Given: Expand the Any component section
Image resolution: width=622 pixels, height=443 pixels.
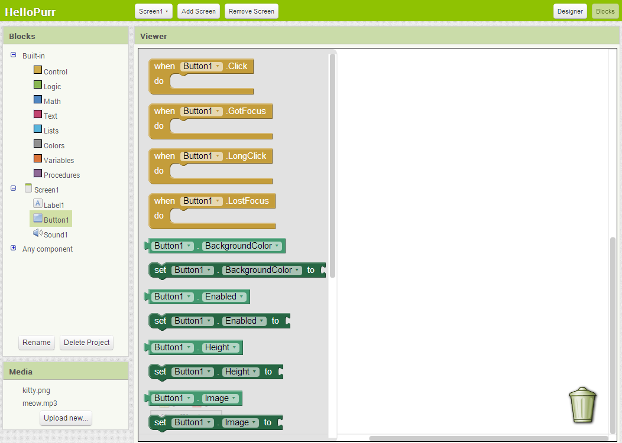Looking at the screenshot, I should [14, 248].
